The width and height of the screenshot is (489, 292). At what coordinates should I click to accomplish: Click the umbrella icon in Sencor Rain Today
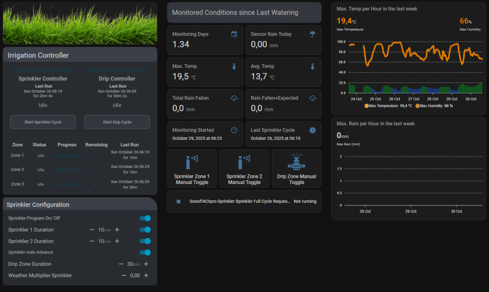[312, 34]
